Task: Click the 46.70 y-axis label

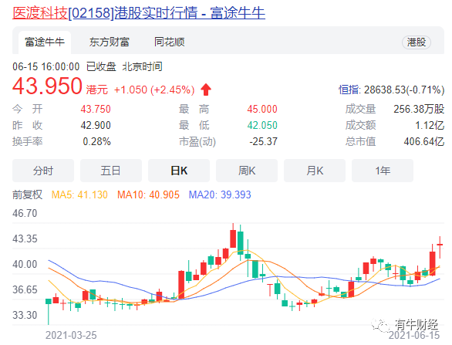Action: 25,214
